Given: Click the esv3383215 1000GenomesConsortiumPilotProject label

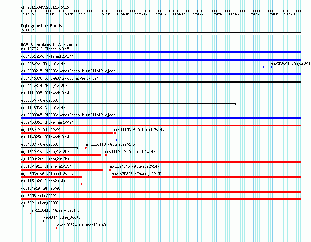Looking at the screenshot, I should (69, 71).
